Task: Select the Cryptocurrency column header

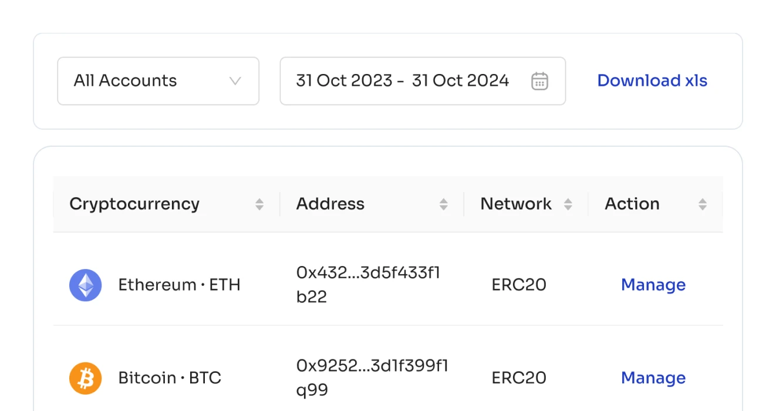Action: 134,204
